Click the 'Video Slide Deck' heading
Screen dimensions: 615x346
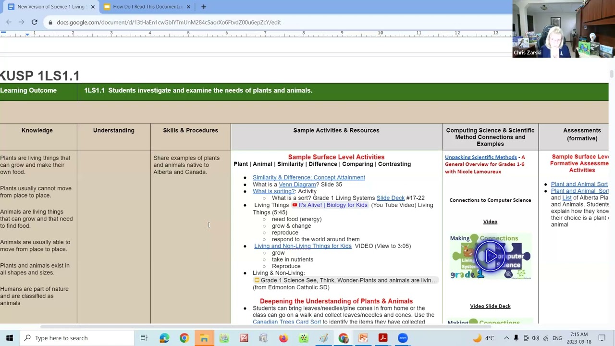[x=490, y=306]
